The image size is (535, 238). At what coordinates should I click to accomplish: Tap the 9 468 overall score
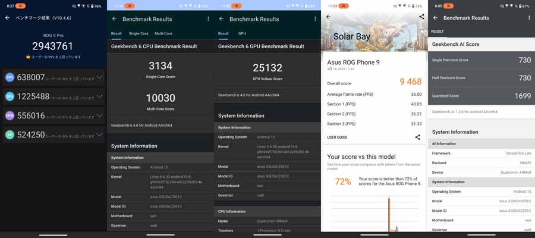(410, 82)
